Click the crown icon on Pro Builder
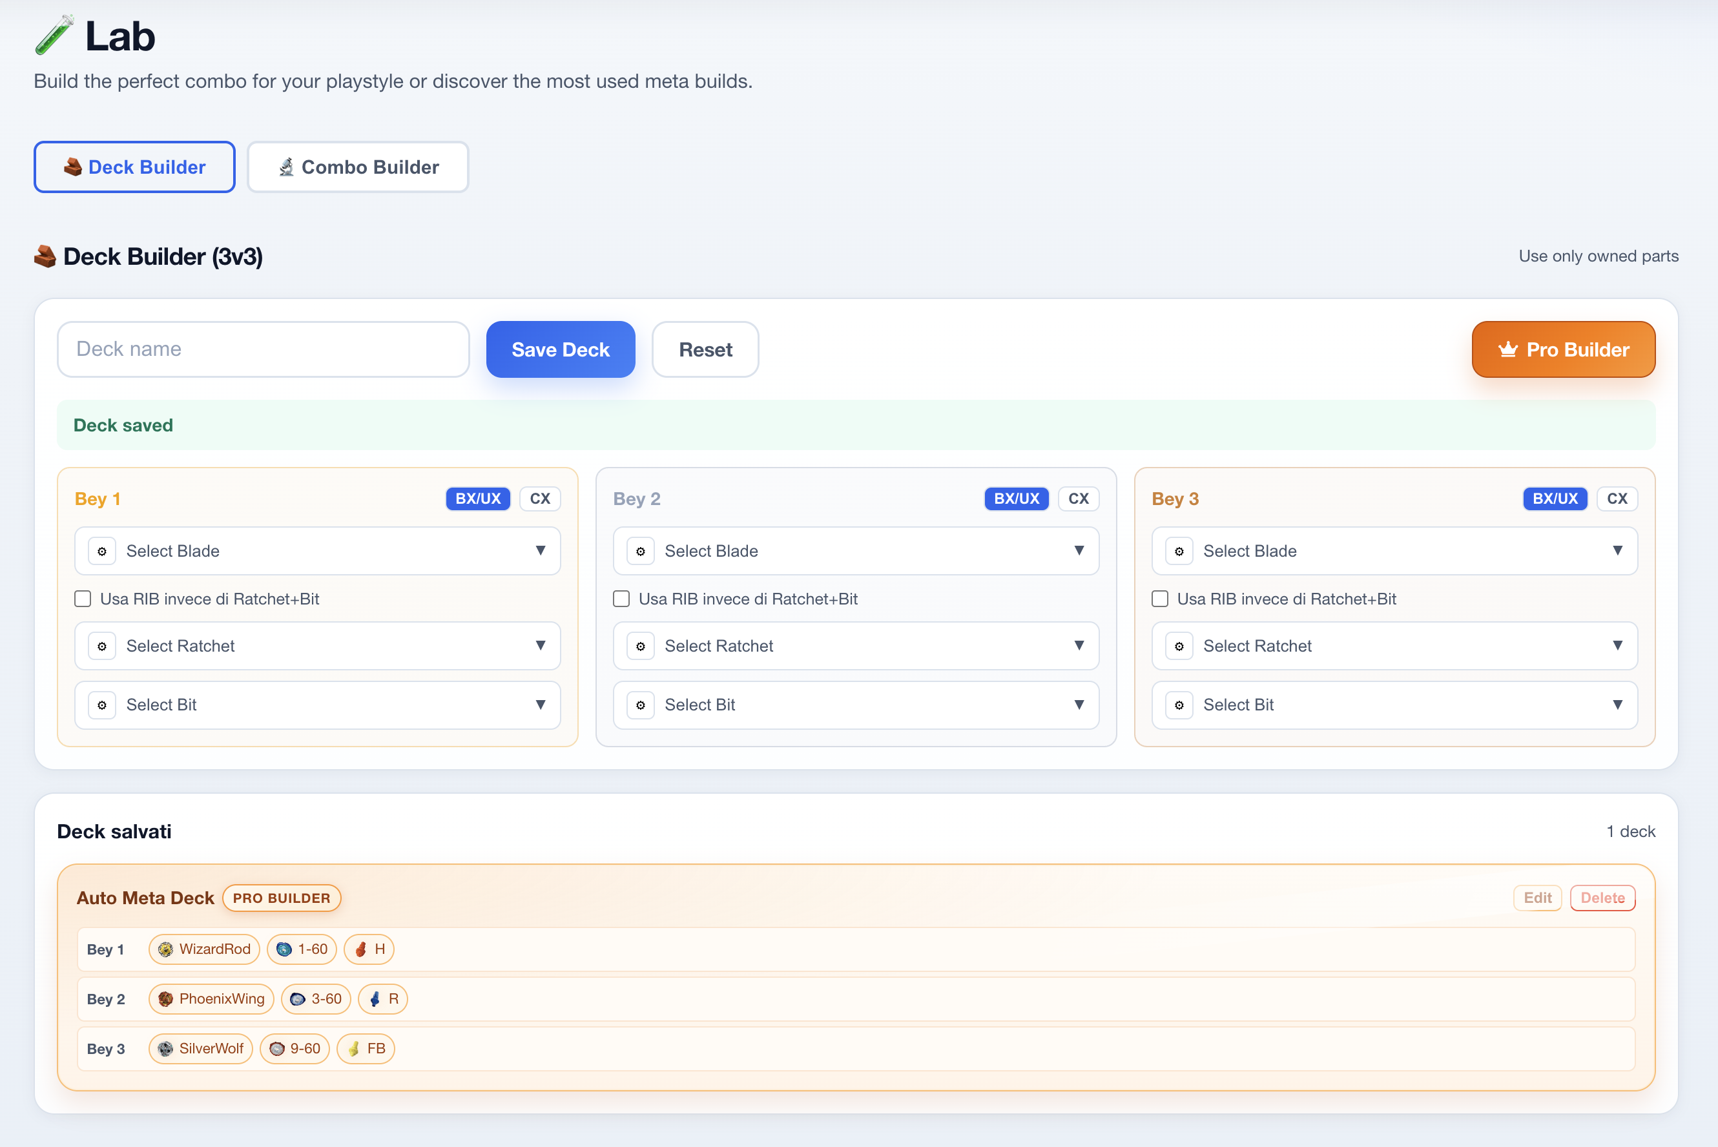1718x1147 pixels. click(1507, 349)
